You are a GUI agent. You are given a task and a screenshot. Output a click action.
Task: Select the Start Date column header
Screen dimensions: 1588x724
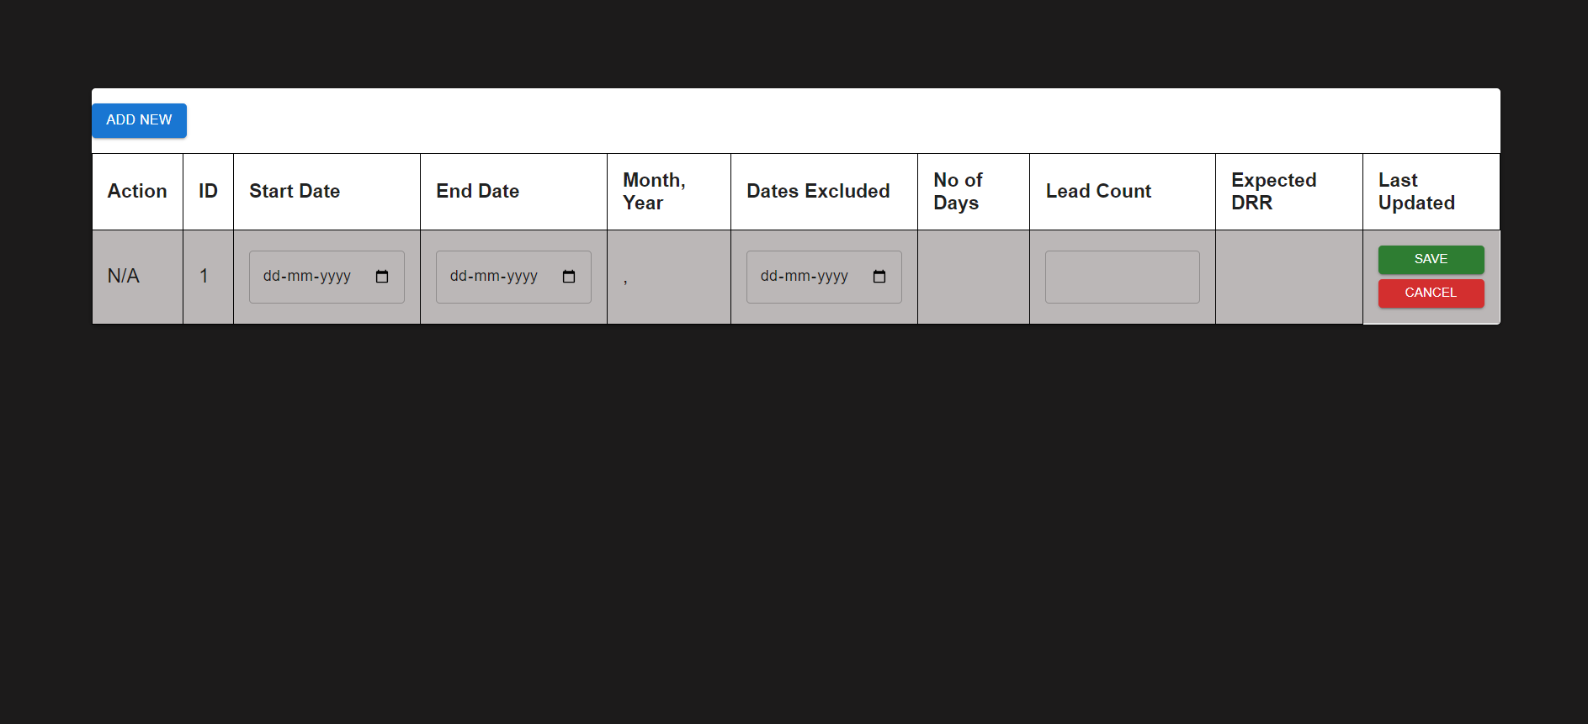tap(294, 191)
